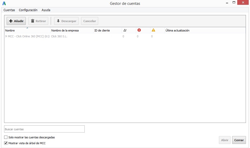Expand the MCC - Click Online 360 tree node
Screen dimensions: 250x148
[x=6, y=36]
